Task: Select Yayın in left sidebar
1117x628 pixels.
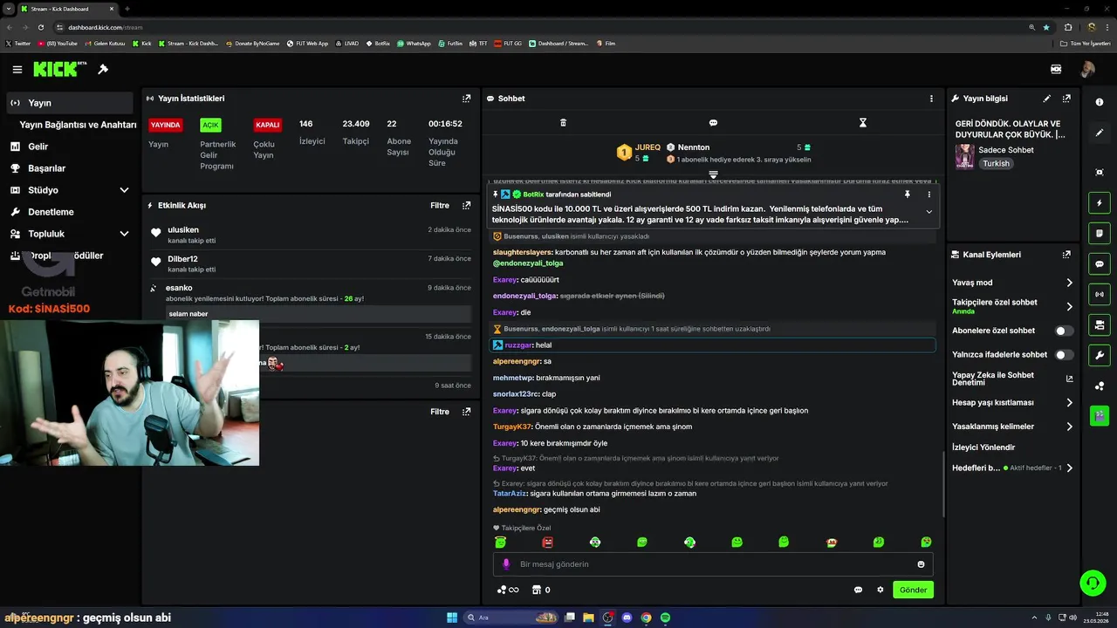Action: [70, 103]
